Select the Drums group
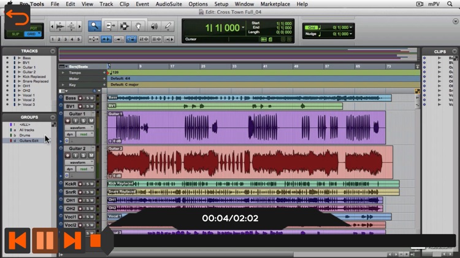 (x=25, y=136)
